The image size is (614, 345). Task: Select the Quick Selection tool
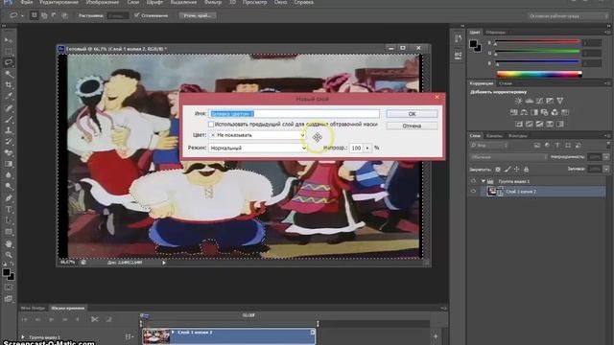point(9,74)
